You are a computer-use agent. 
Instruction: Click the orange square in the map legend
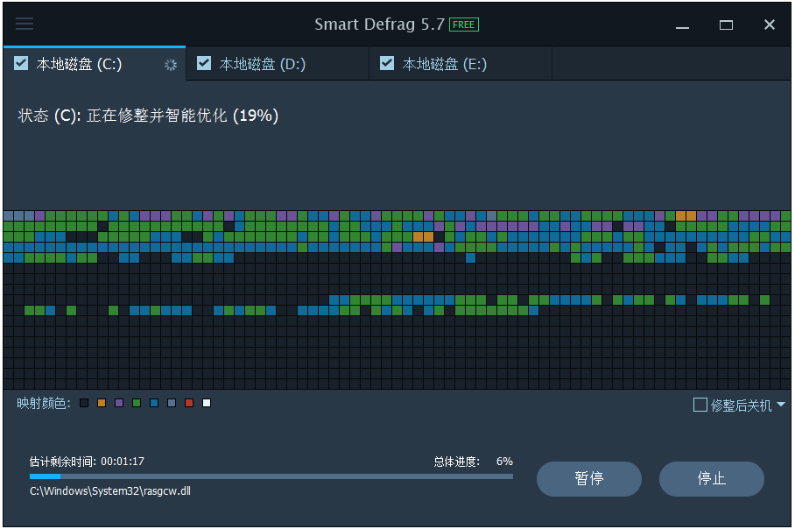(x=102, y=403)
